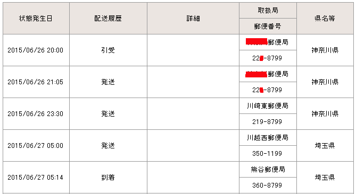Click 神奈川県 in the 川崎東郵便局 row
The image size is (356, 194).
tap(325, 113)
